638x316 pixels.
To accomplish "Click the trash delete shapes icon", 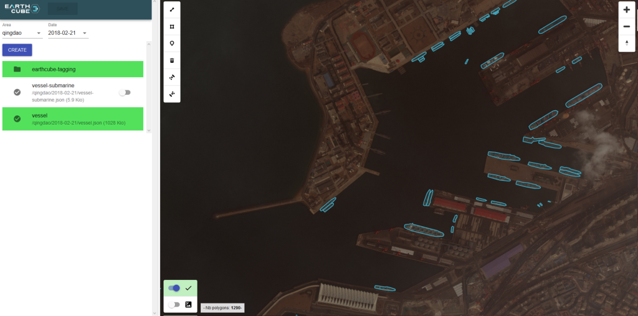I will [x=172, y=60].
